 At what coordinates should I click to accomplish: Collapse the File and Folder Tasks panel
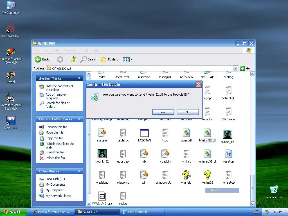click(79, 119)
